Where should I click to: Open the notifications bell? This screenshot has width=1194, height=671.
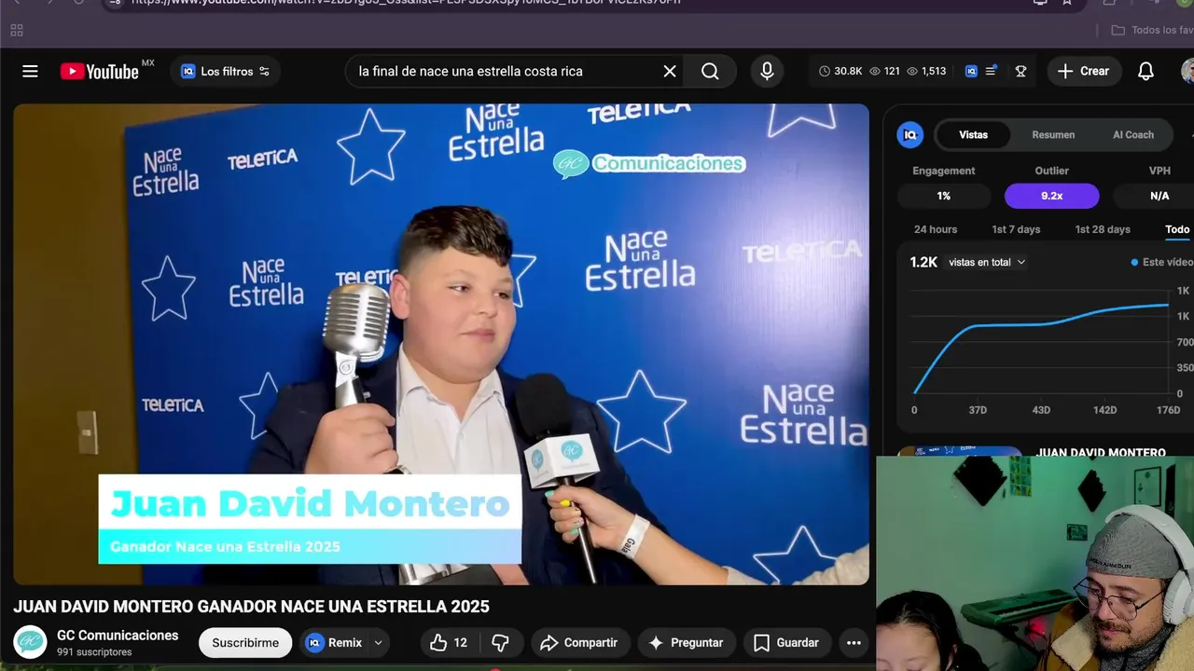click(1145, 71)
